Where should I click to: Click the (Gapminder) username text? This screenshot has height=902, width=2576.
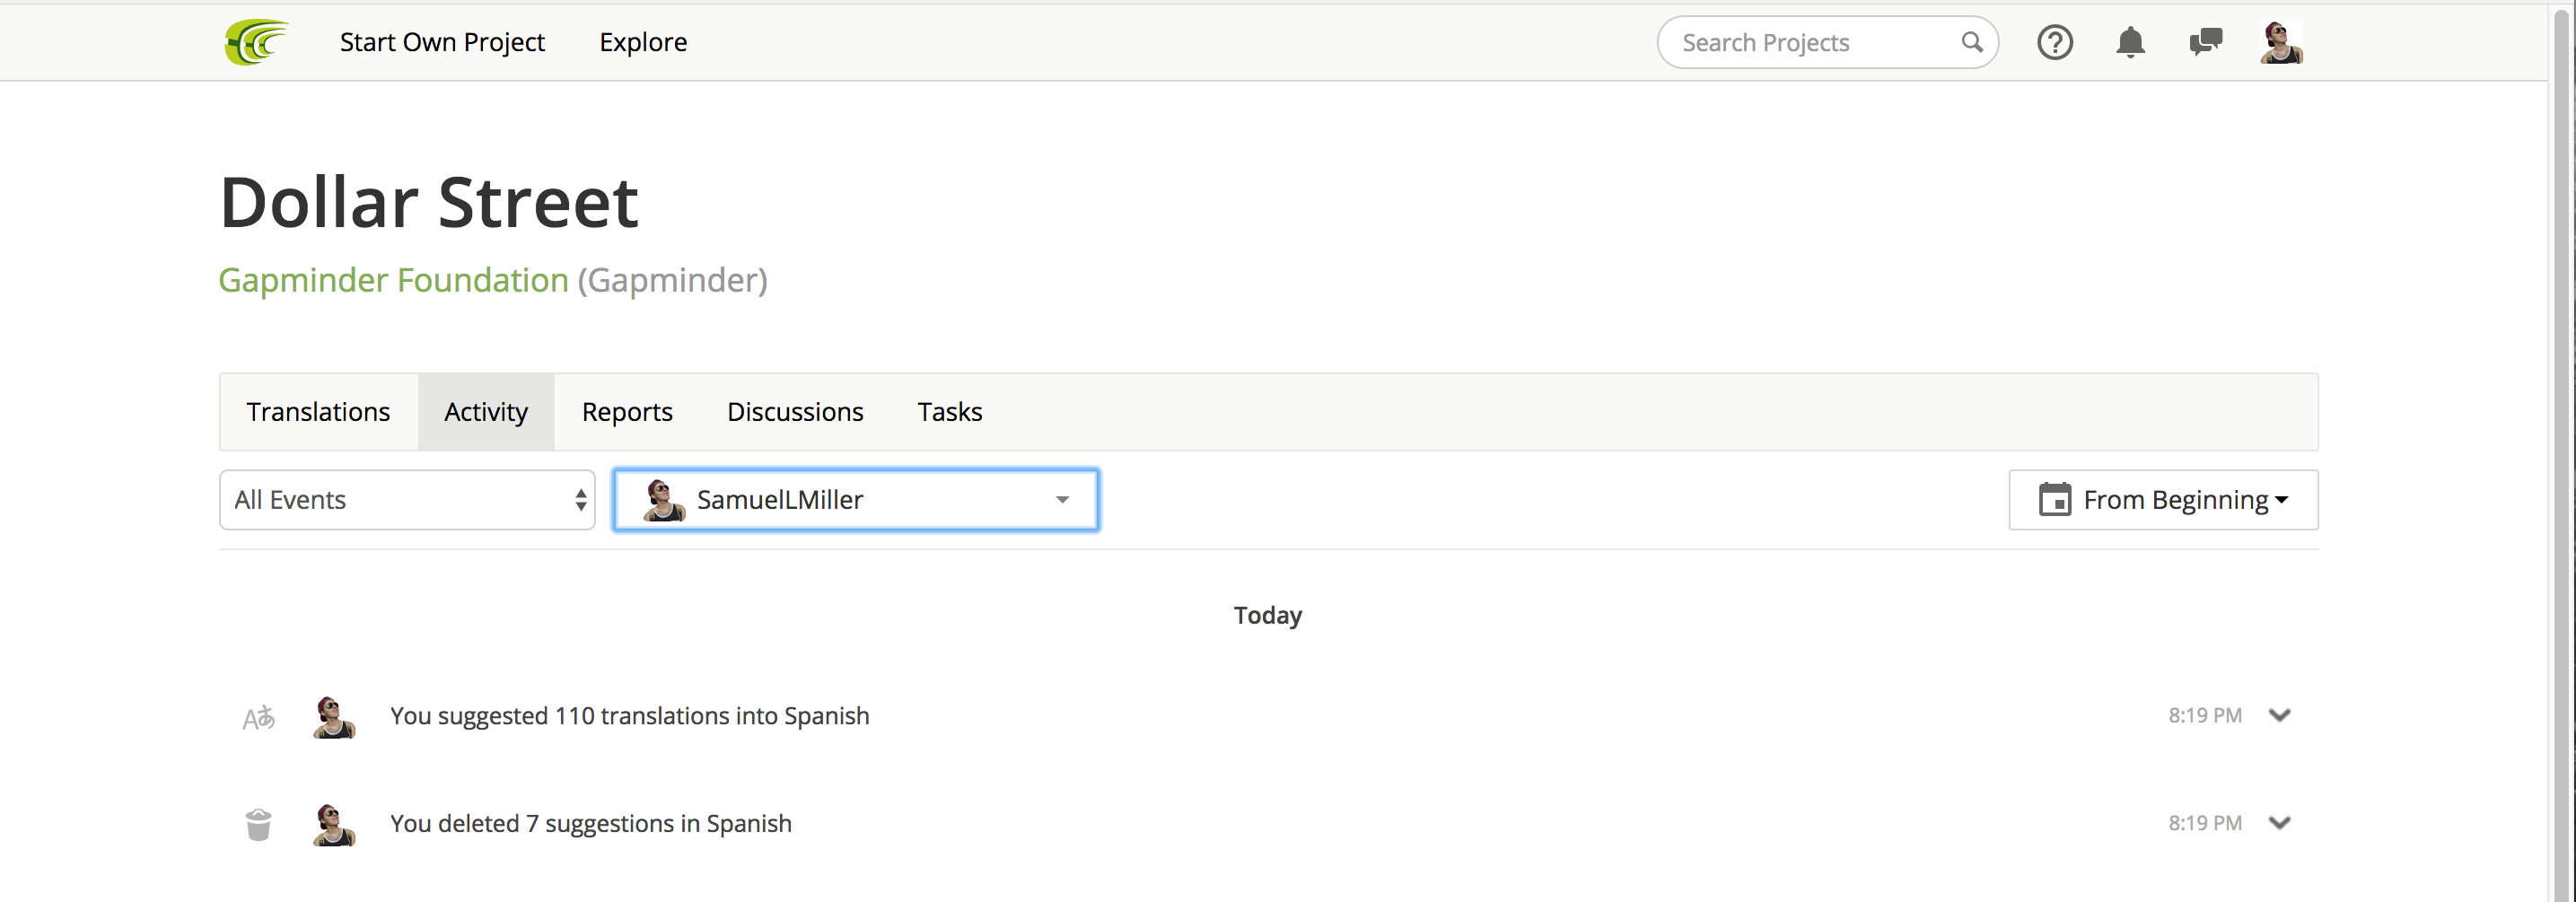pyautogui.click(x=672, y=280)
